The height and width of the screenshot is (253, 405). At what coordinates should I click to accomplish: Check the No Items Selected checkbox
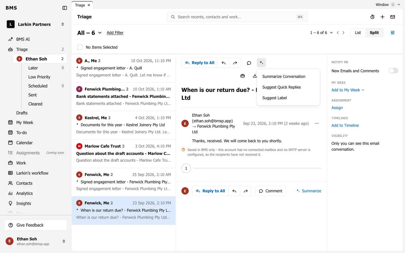pos(80,47)
